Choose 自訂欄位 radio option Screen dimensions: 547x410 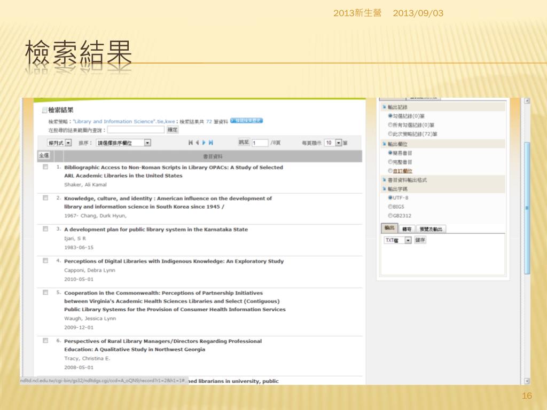[390, 171]
